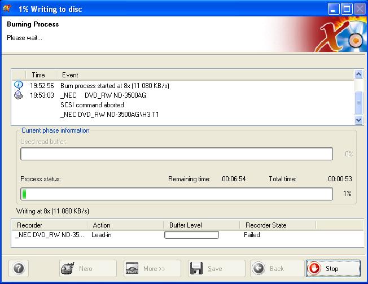Screen dimensions: 368x284
Task: Click the 'Burning Process' heading
Action: [x=33, y=24]
